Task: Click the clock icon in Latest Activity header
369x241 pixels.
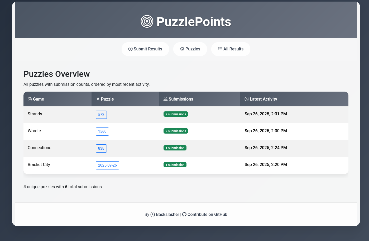Action: click(247, 99)
